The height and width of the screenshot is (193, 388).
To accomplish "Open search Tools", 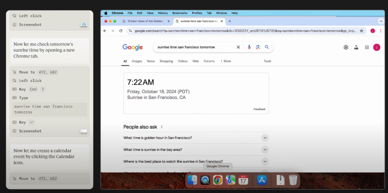I will [267, 61].
